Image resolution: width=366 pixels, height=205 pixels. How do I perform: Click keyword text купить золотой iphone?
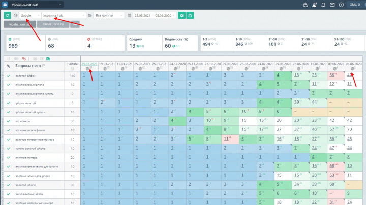[x=30, y=148]
